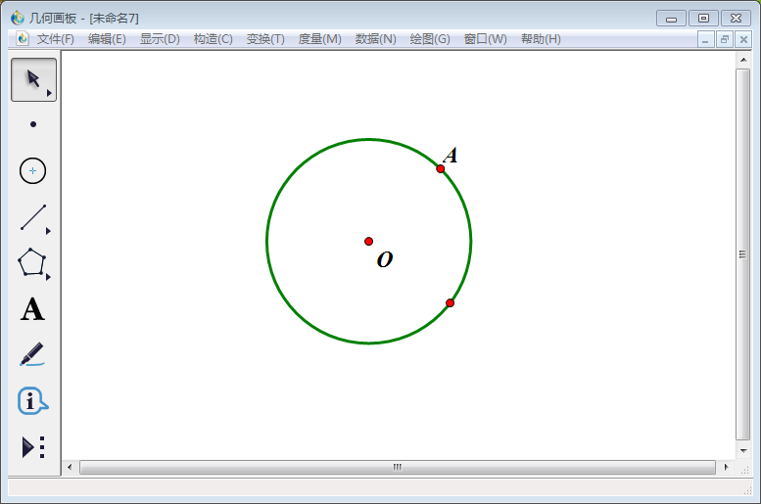
Task: Click the 帮助(H) menu
Action: click(x=541, y=39)
